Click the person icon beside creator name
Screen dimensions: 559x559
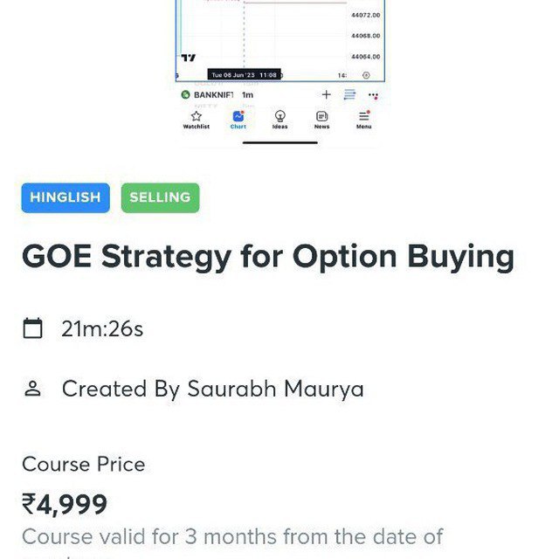click(32, 389)
